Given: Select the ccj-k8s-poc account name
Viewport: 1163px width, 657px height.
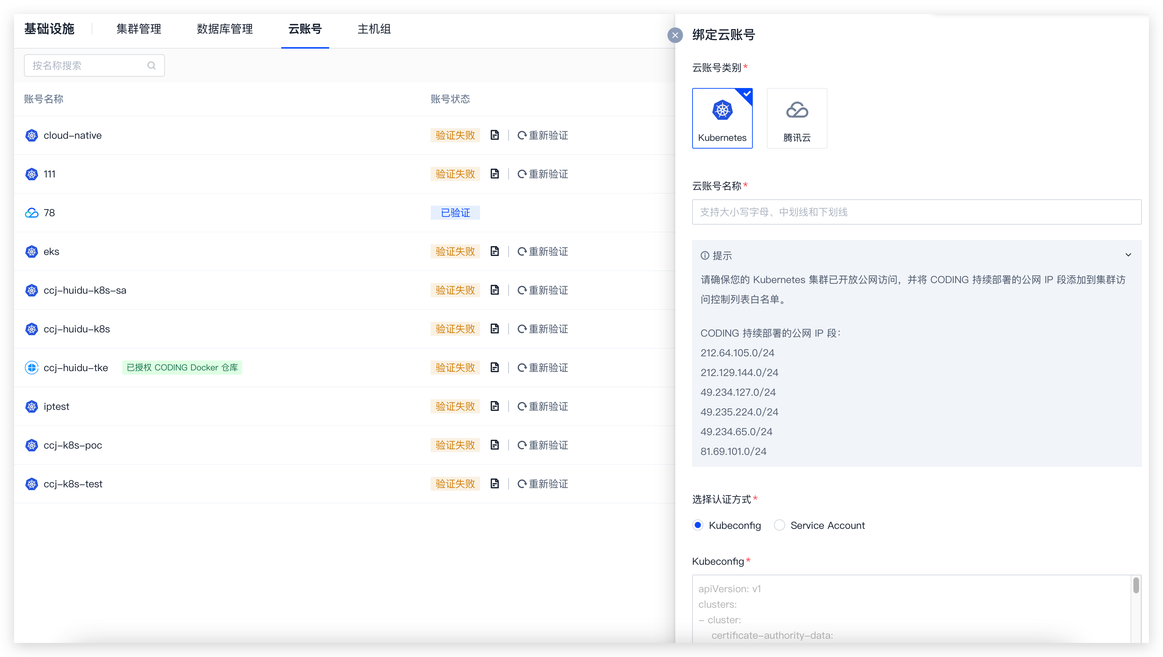Looking at the screenshot, I should (73, 445).
